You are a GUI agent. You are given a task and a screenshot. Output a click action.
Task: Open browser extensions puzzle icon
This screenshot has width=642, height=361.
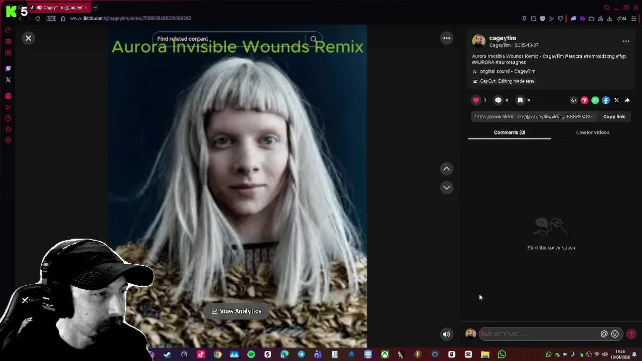591,19
